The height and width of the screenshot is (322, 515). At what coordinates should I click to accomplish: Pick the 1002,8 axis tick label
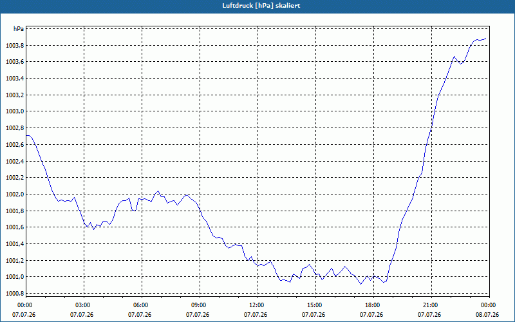click(15, 128)
